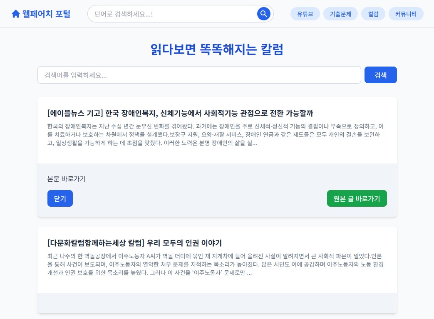
Task: Open the 기출문제 section from the navigation
Action: (x=340, y=14)
